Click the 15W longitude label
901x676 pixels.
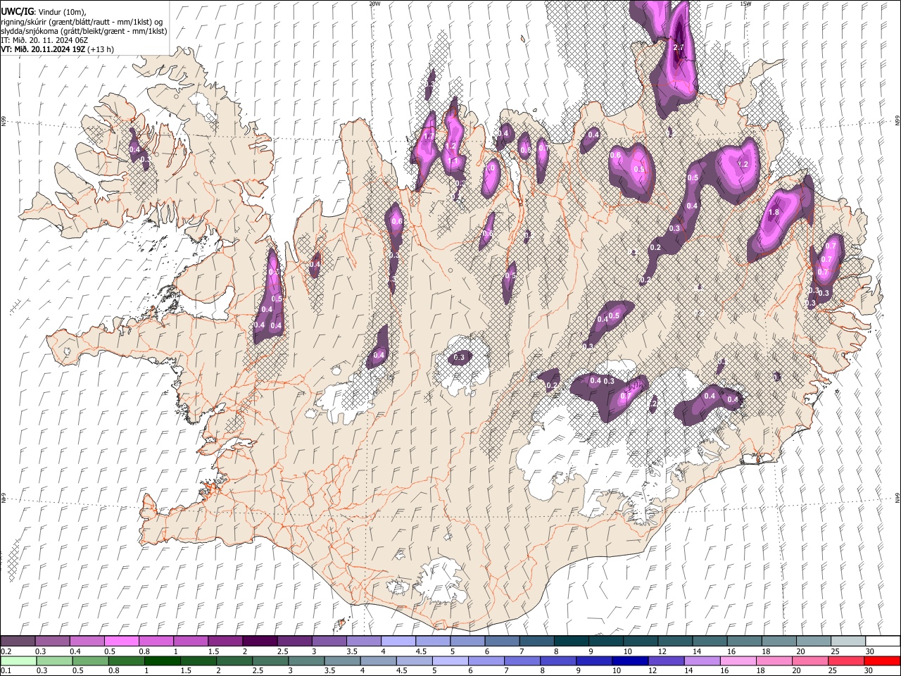click(x=745, y=4)
